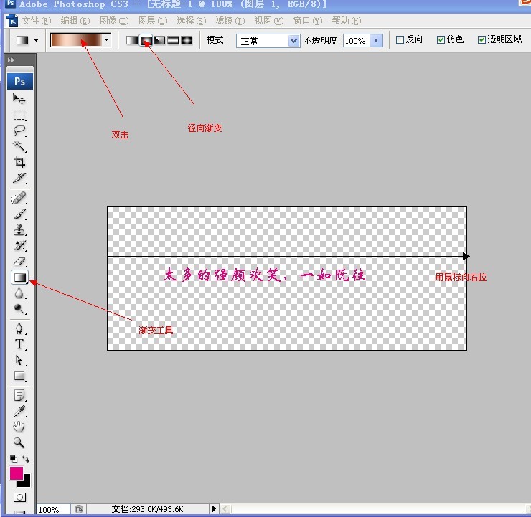
Task: Select the Eraser tool
Action: (19, 262)
